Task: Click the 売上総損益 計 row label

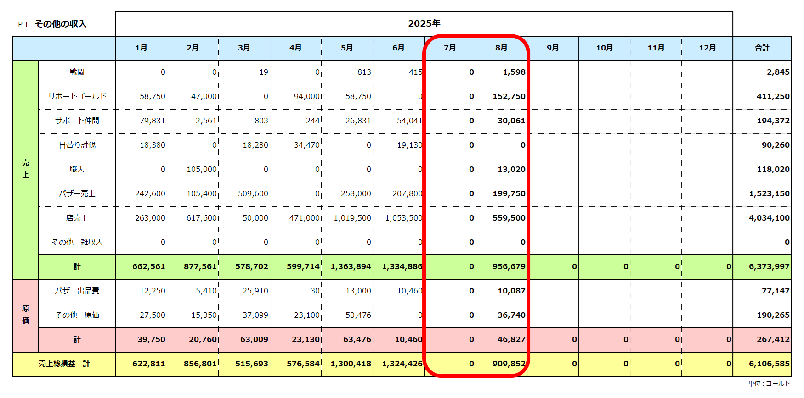Action: click(64, 364)
